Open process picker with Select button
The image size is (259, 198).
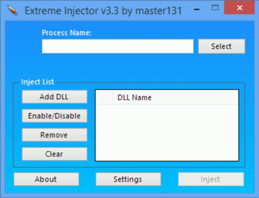coord(222,46)
